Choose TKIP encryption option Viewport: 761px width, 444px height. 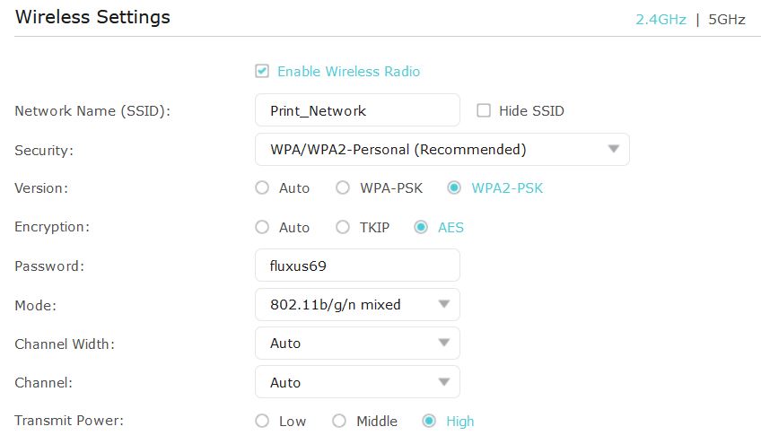click(x=342, y=227)
